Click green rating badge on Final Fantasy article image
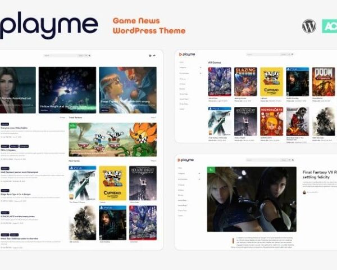The image size is (337, 270). [212, 170]
